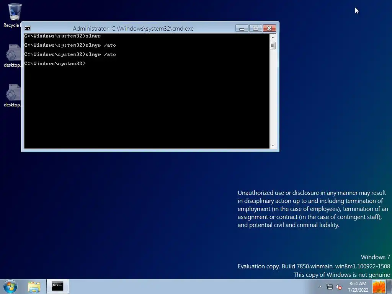Viewport: 392px width, 294px height.
Task: Open Windows Explorer from the taskbar
Action: pos(34,287)
